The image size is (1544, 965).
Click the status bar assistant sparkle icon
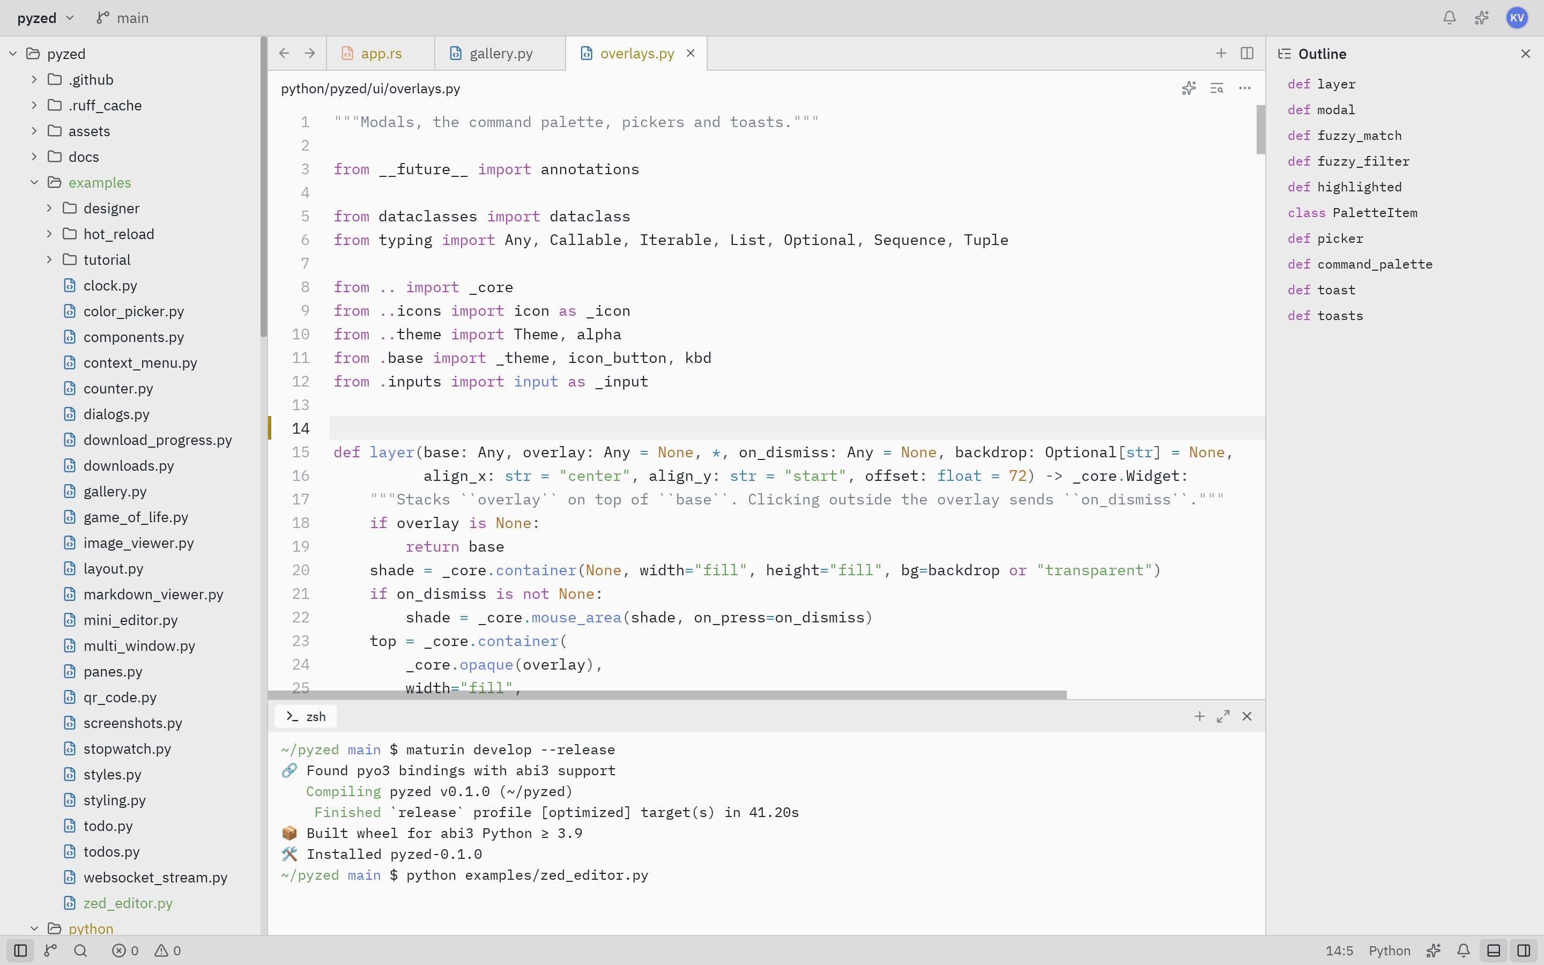[1434, 951]
